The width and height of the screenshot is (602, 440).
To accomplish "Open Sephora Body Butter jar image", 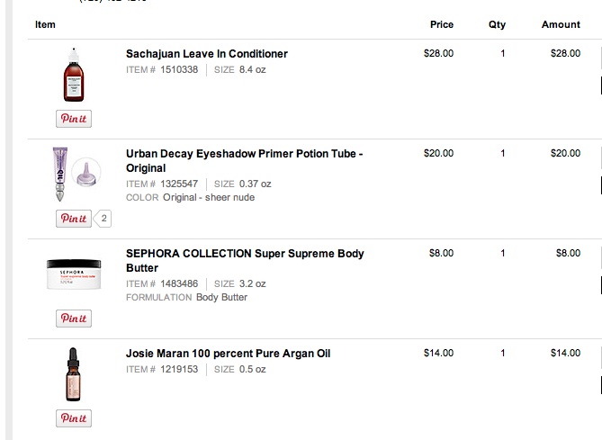I will click(x=73, y=273).
